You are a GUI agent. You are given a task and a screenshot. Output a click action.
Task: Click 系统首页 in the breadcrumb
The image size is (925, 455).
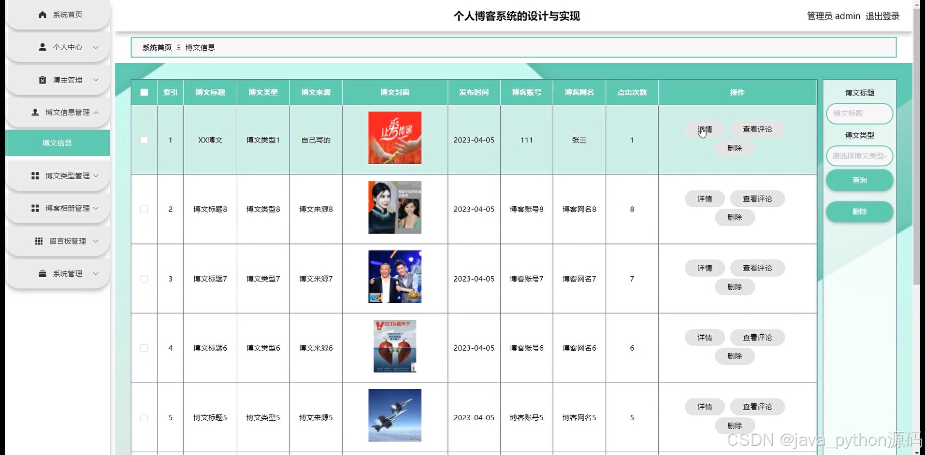[x=157, y=47]
